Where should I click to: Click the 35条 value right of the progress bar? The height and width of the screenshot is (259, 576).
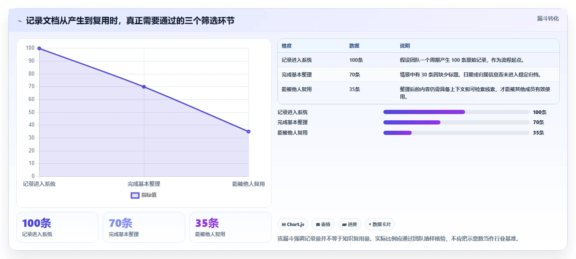(538, 133)
